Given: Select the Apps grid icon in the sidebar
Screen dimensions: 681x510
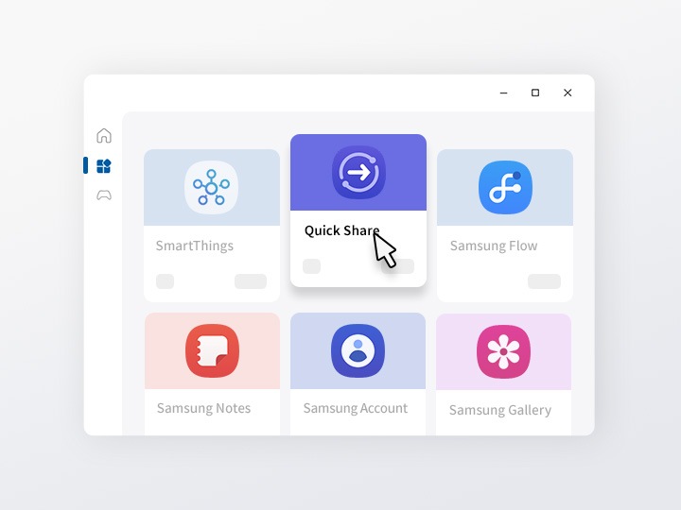Looking at the screenshot, I should tap(104, 166).
